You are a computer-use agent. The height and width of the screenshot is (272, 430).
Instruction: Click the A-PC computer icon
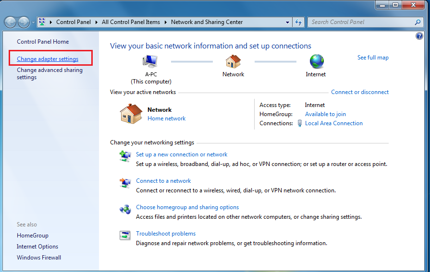pyautogui.click(x=150, y=61)
